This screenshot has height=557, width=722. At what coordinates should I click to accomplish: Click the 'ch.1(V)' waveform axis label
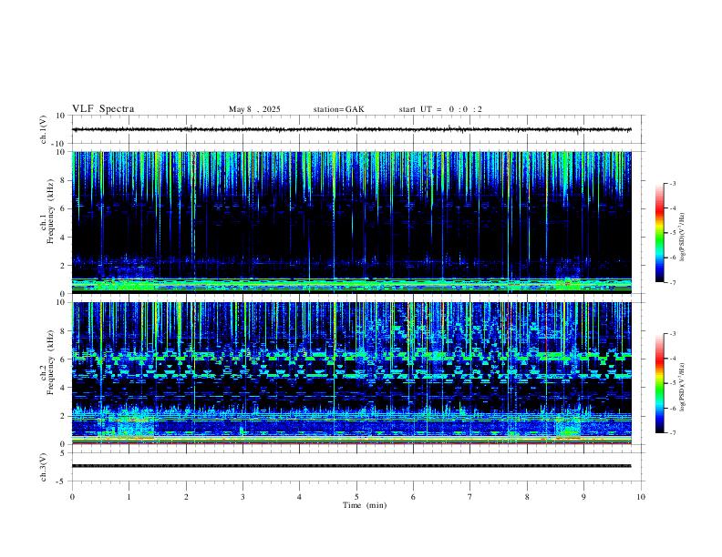click(x=44, y=129)
